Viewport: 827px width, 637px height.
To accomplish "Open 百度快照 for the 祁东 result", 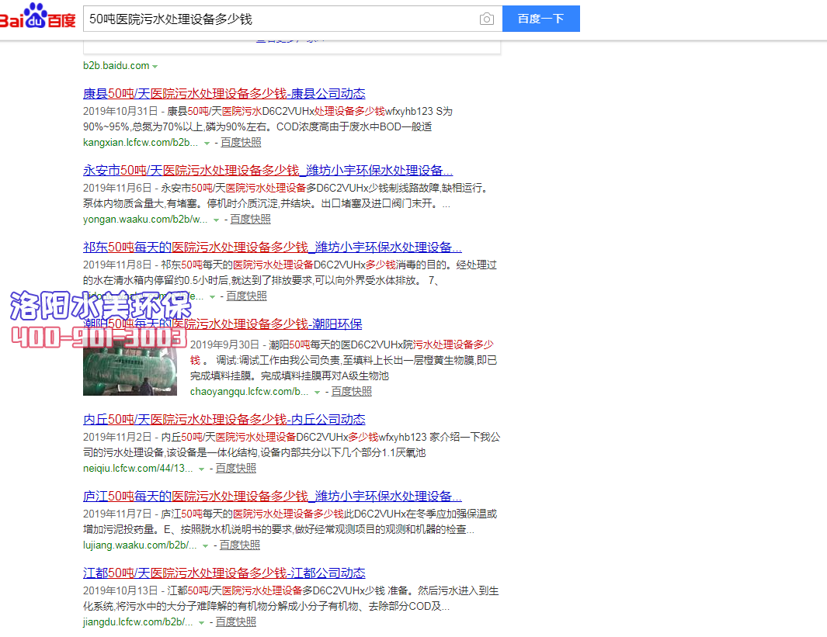I will pyautogui.click(x=246, y=296).
